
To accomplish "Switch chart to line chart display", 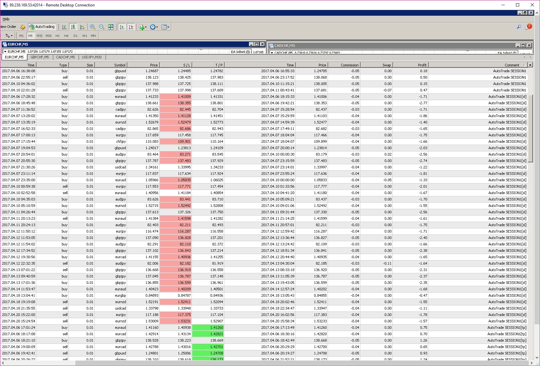I will point(82,27).
